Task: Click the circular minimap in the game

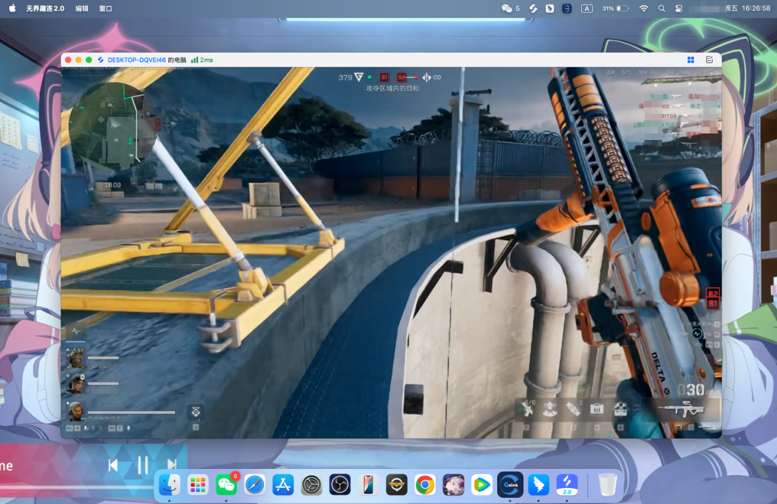Action: point(114,127)
